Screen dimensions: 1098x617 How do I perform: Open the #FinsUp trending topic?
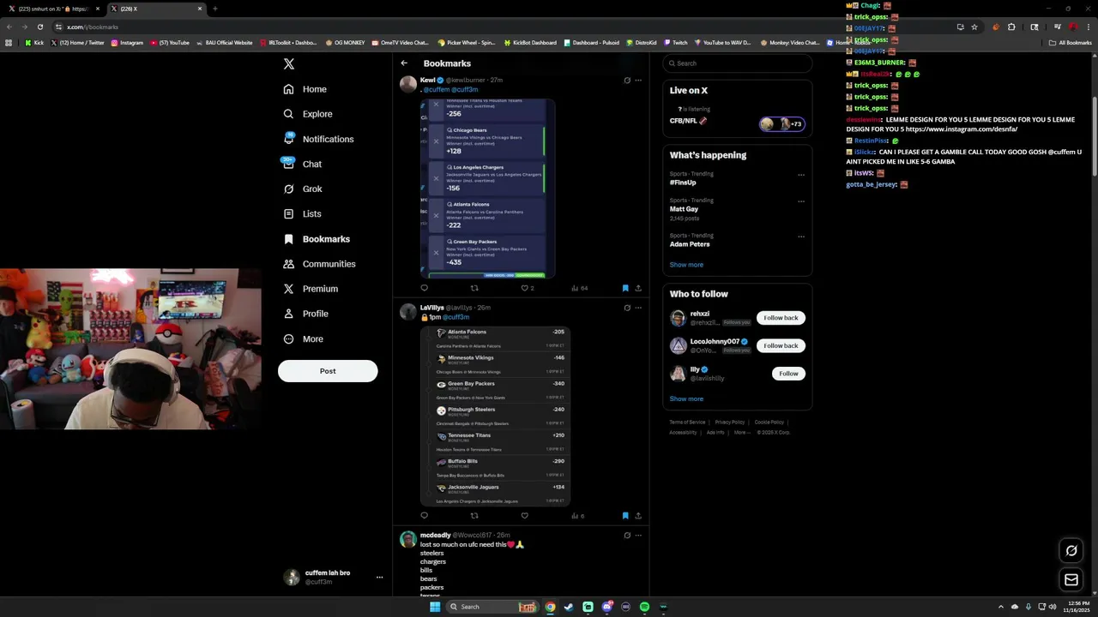click(683, 183)
